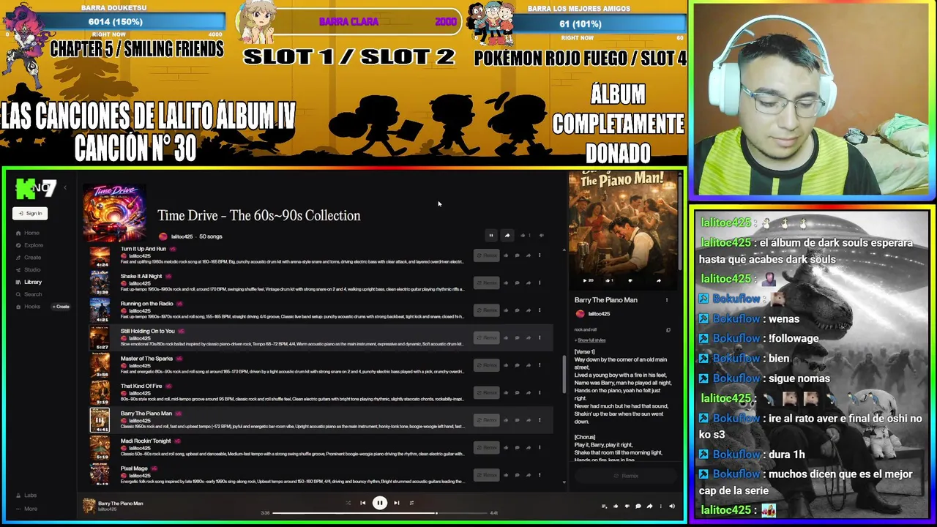
Task: Select Library in the sidebar
Action: (x=29, y=282)
